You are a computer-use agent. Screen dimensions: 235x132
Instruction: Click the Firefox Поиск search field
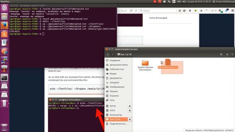(x=158, y=11)
